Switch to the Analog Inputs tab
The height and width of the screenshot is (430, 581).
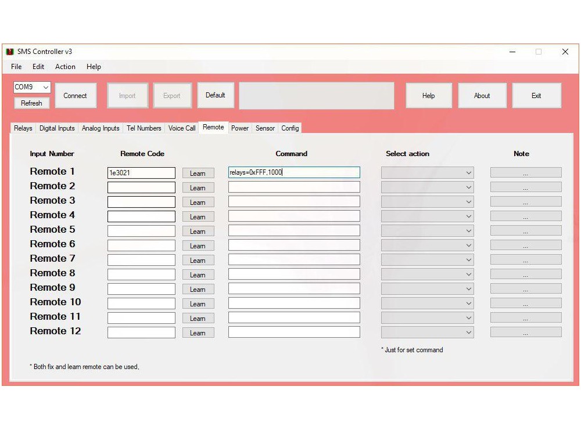point(101,128)
